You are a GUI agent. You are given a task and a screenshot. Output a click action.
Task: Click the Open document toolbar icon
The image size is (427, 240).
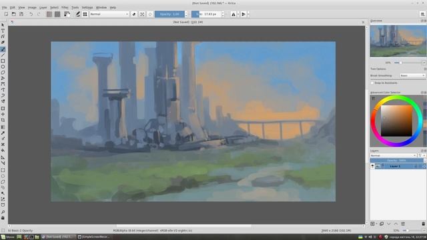coord(13,14)
